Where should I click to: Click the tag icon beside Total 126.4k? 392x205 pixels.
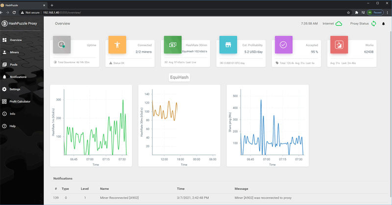click(277, 63)
